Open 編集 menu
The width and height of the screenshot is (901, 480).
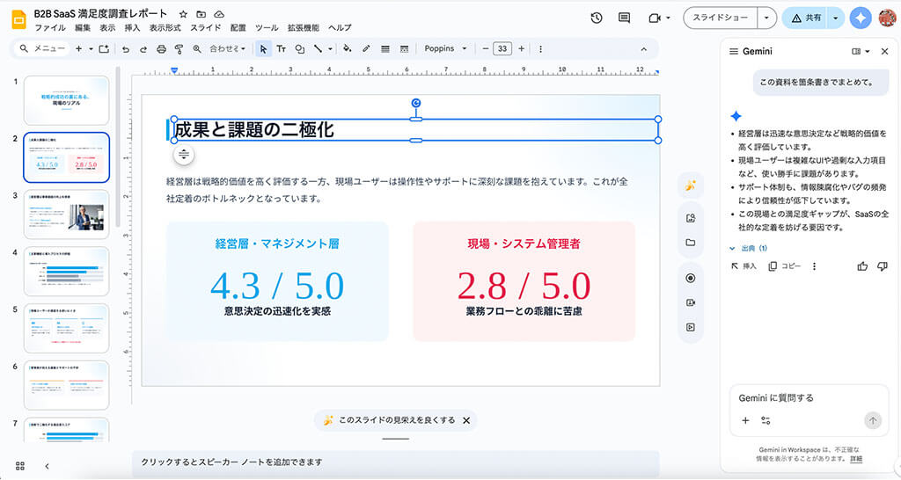click(83, 27)
